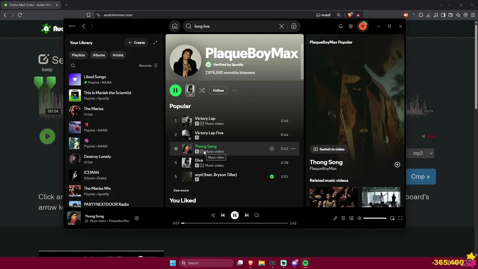Open more options for Thong Song row
Image resolution: width=478 pixels, height=269 pixels.
(293, 149)
